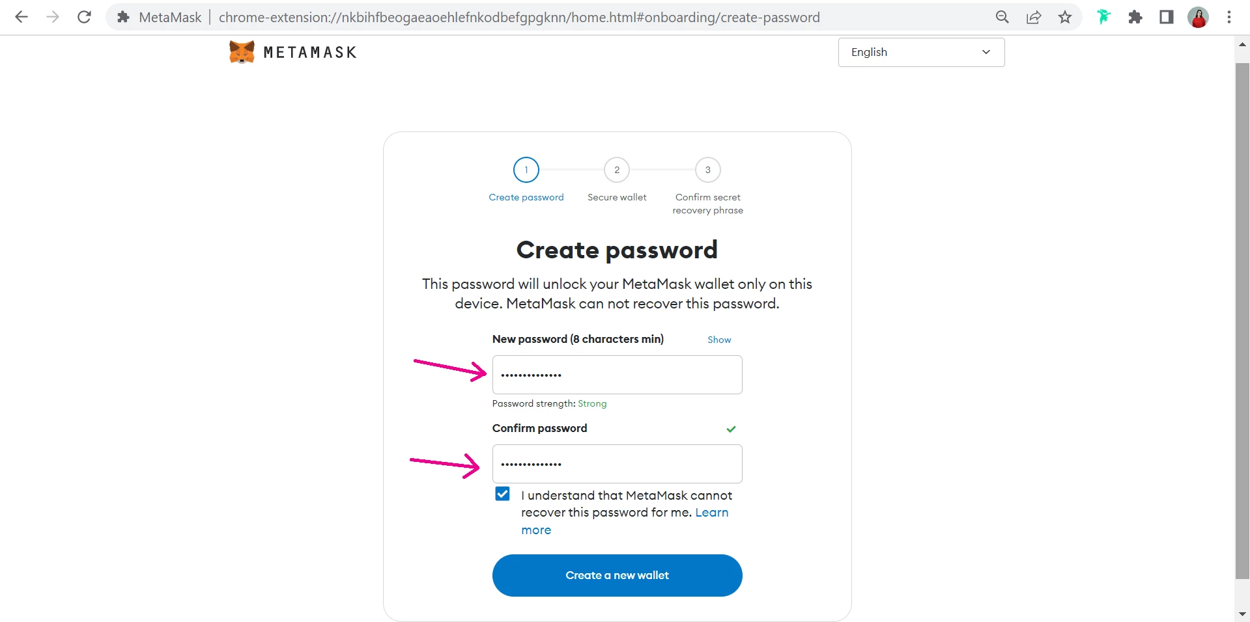This screenshot has height=622, width=1250.
Task: Reload the page with refresh icon
Action: [x=84, y=18]
